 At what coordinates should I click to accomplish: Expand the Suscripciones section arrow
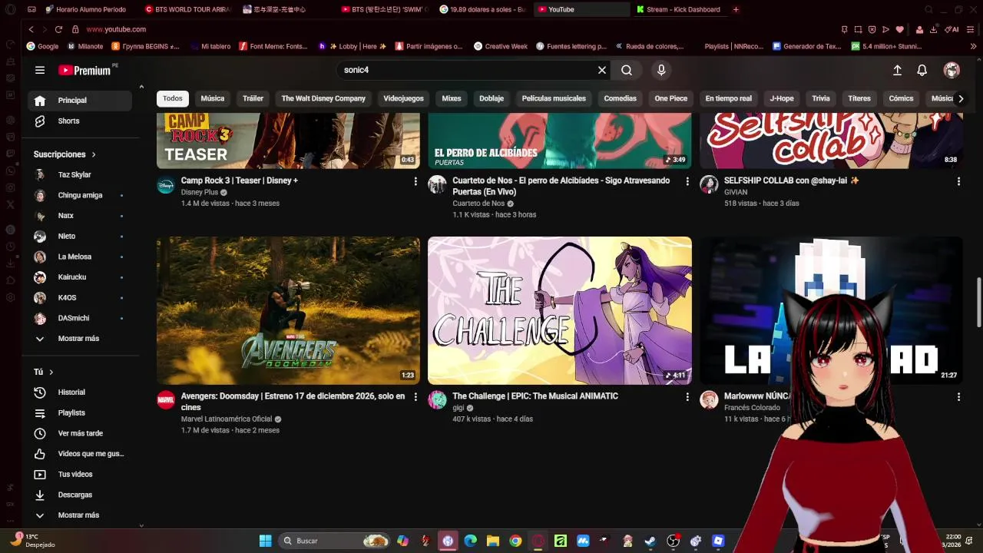94,154
